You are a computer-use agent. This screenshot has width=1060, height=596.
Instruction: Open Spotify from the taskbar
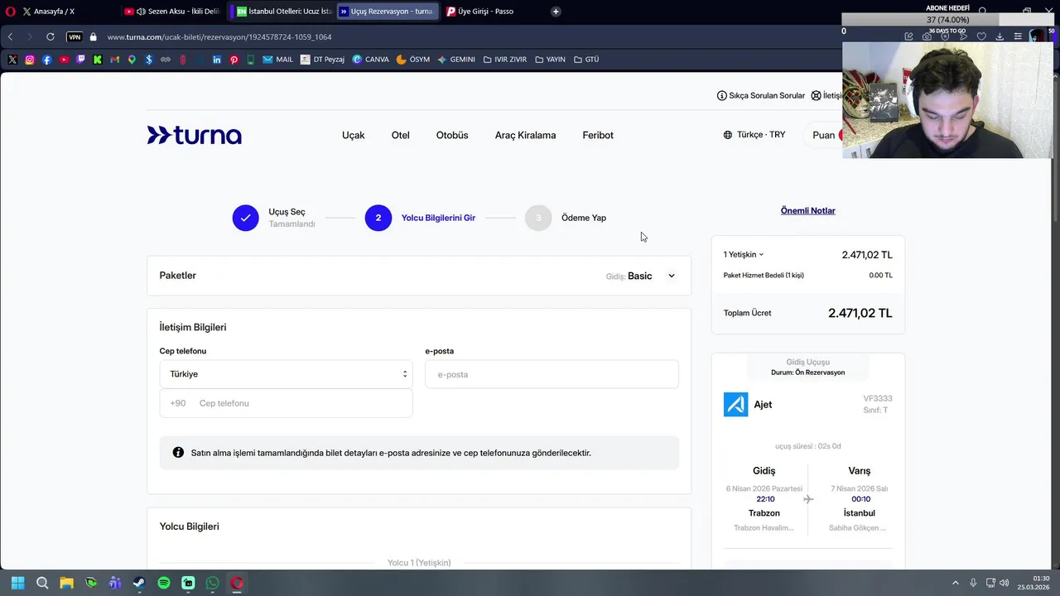[x=164, y=583]
